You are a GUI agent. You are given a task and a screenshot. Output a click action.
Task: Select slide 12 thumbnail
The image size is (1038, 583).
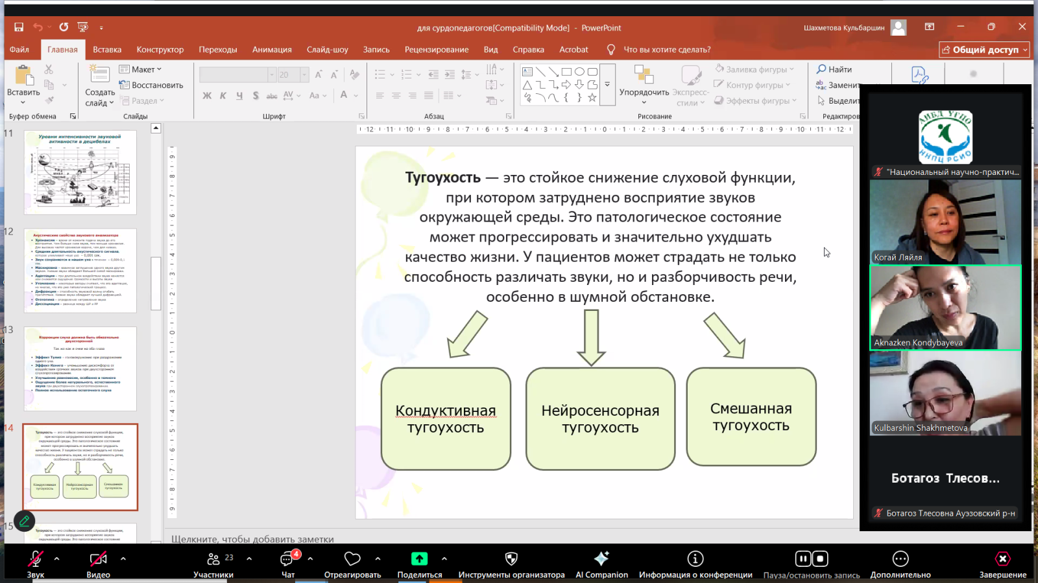(x=80, y=271)
